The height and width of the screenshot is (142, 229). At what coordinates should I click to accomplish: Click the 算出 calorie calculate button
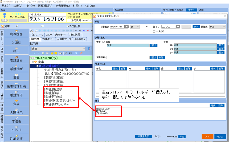click(x=182, y=137)
